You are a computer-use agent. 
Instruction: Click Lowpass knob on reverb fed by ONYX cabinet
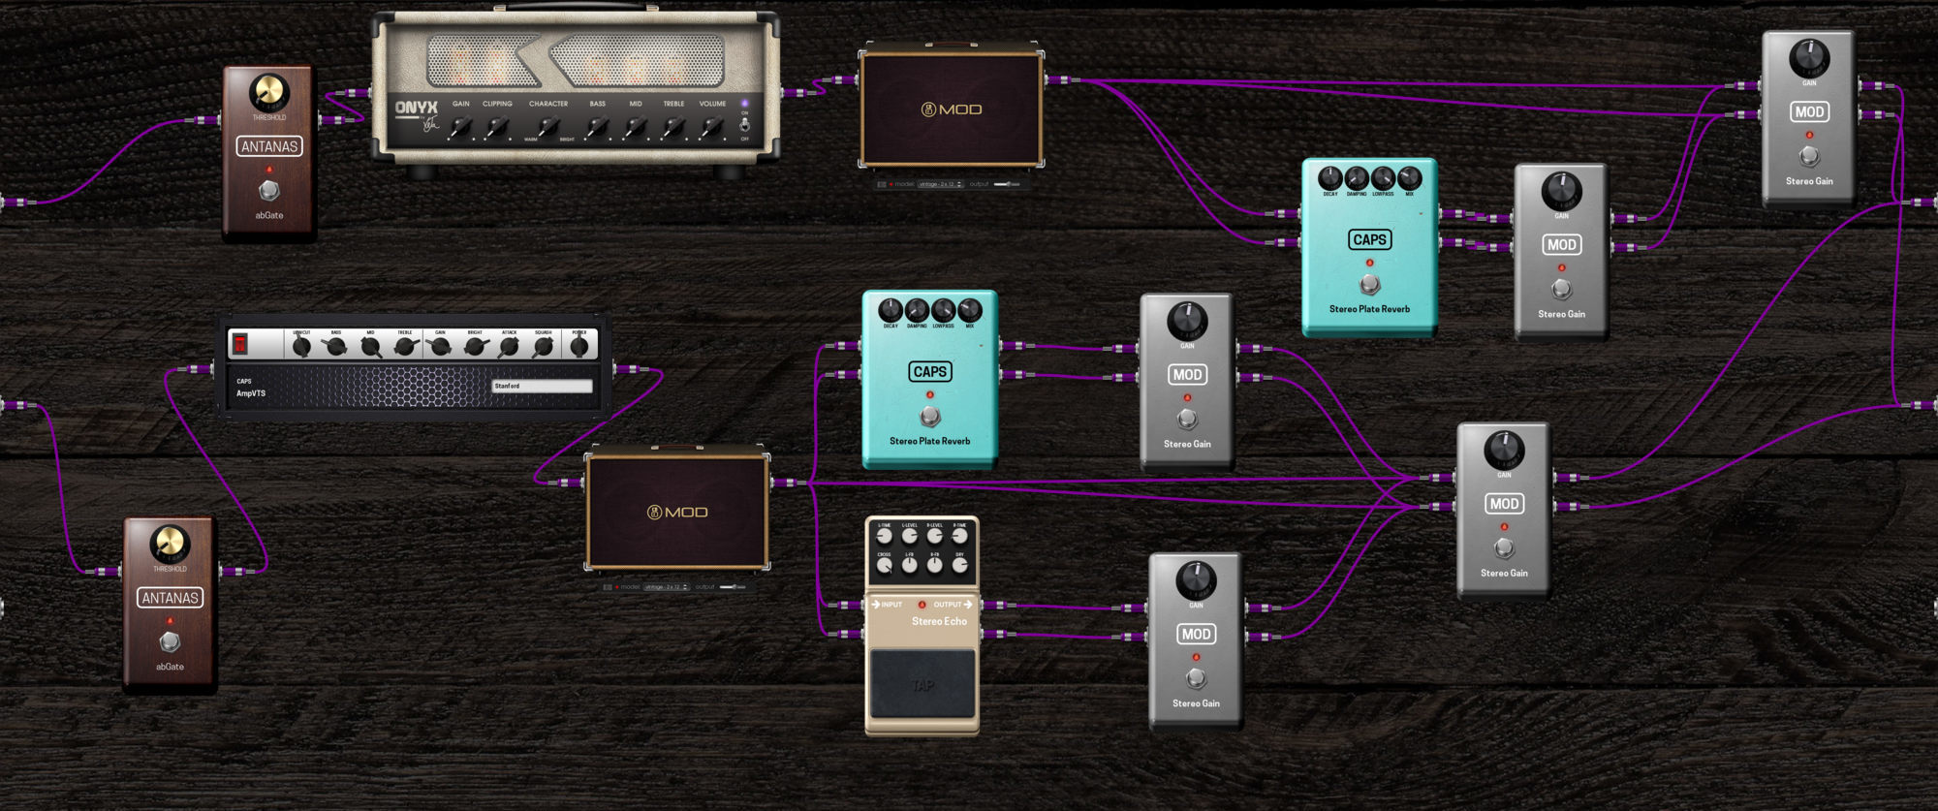point(1383,178)
